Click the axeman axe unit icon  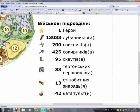pos(42,52)
